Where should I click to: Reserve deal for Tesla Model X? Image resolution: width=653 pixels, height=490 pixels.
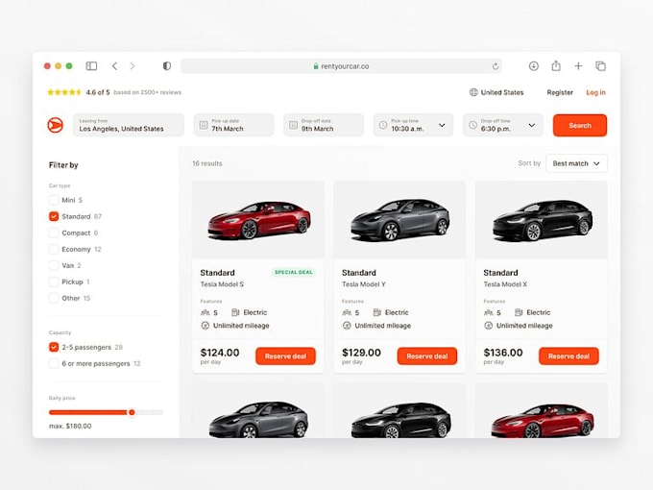[x=568, y=356]
